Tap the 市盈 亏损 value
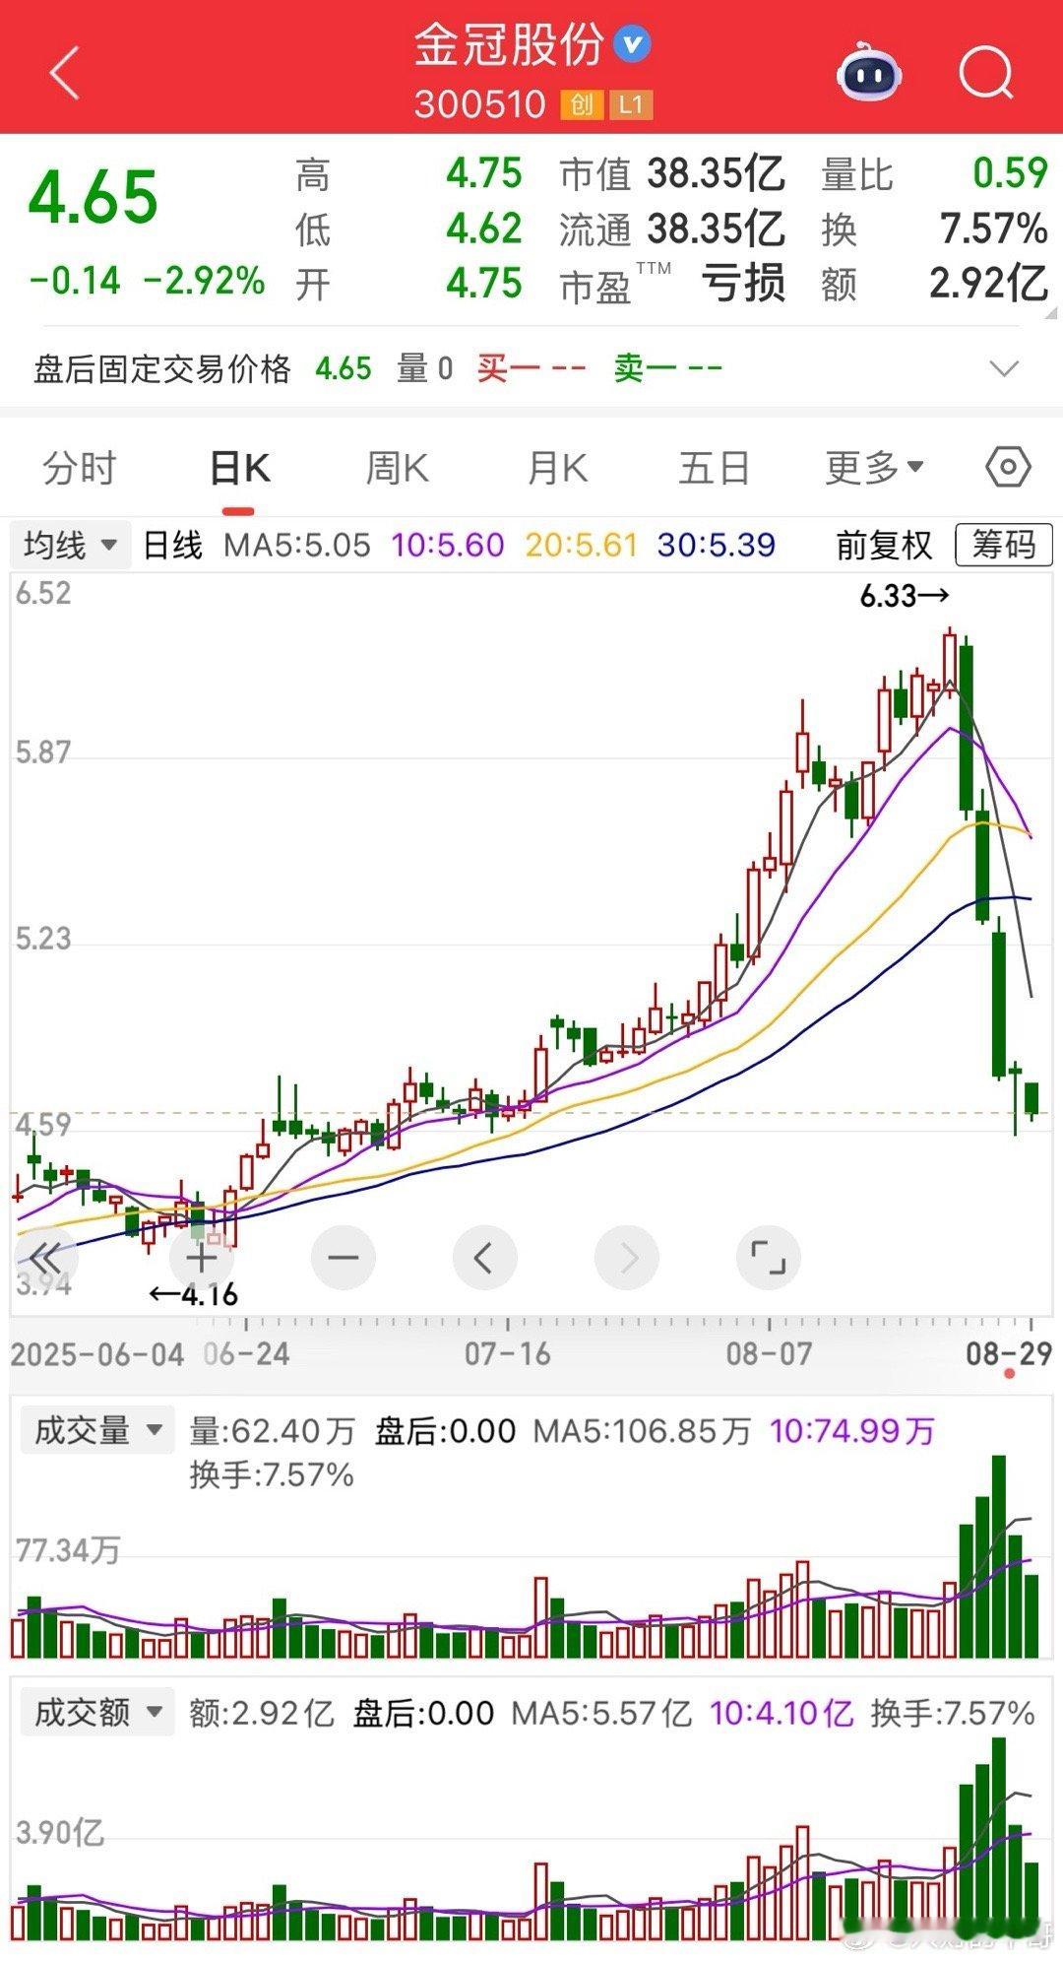This screenshot has width=1063, height=1961. (x=743, y=284)
